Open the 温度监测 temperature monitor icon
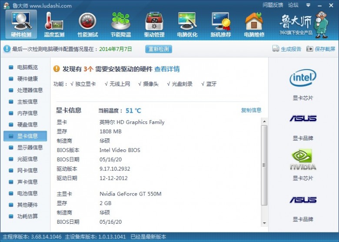Viewport: 339px width, 242px height. (x=54, y=24)
